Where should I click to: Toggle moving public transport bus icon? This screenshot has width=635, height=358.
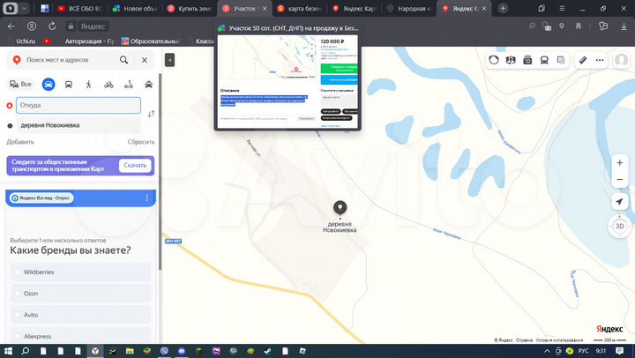(544, 60)
